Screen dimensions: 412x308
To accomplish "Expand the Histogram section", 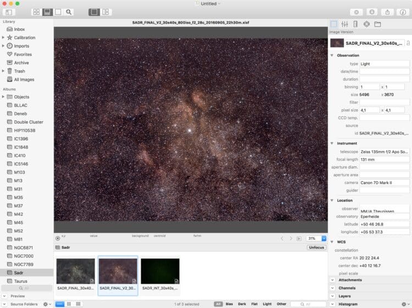I will (332, 304).
